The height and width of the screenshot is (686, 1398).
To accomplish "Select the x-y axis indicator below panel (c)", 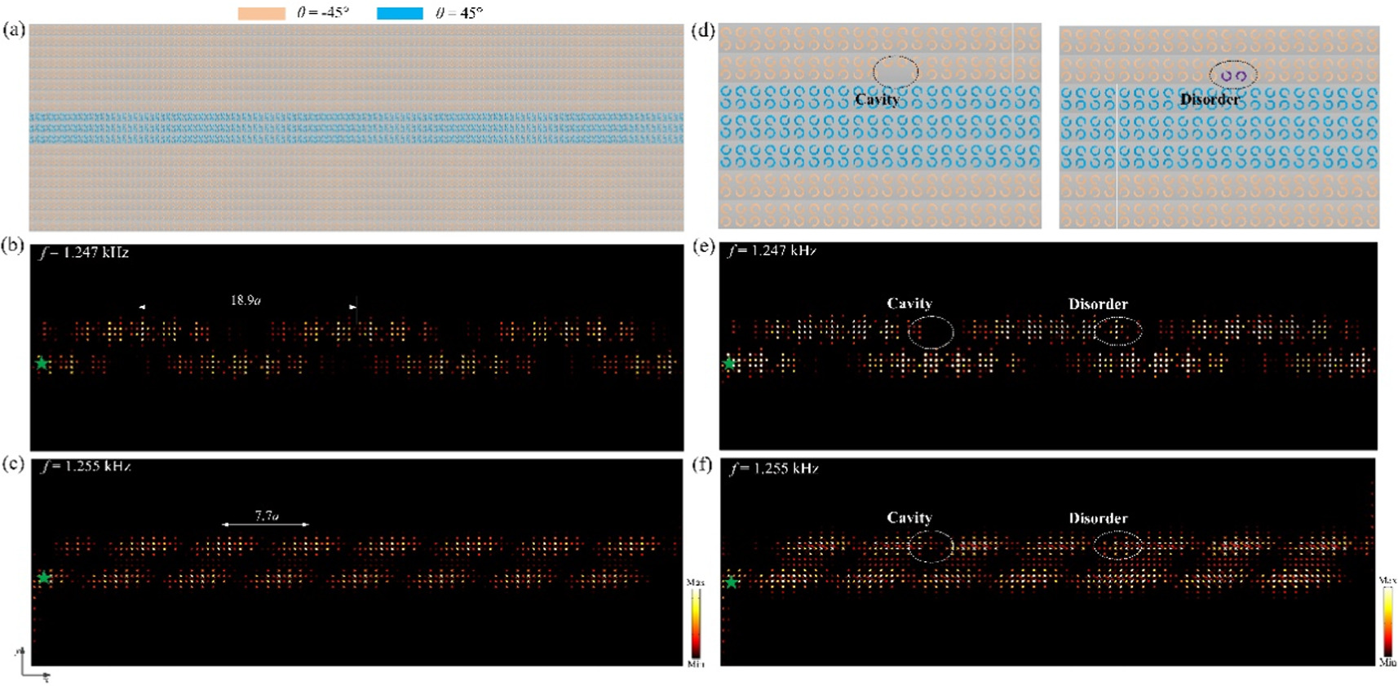I will 34,665.
